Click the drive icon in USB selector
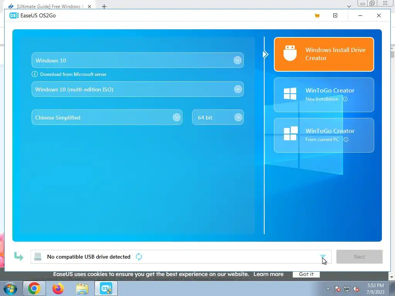The image size is (395, 296). (x=38, y=257)
